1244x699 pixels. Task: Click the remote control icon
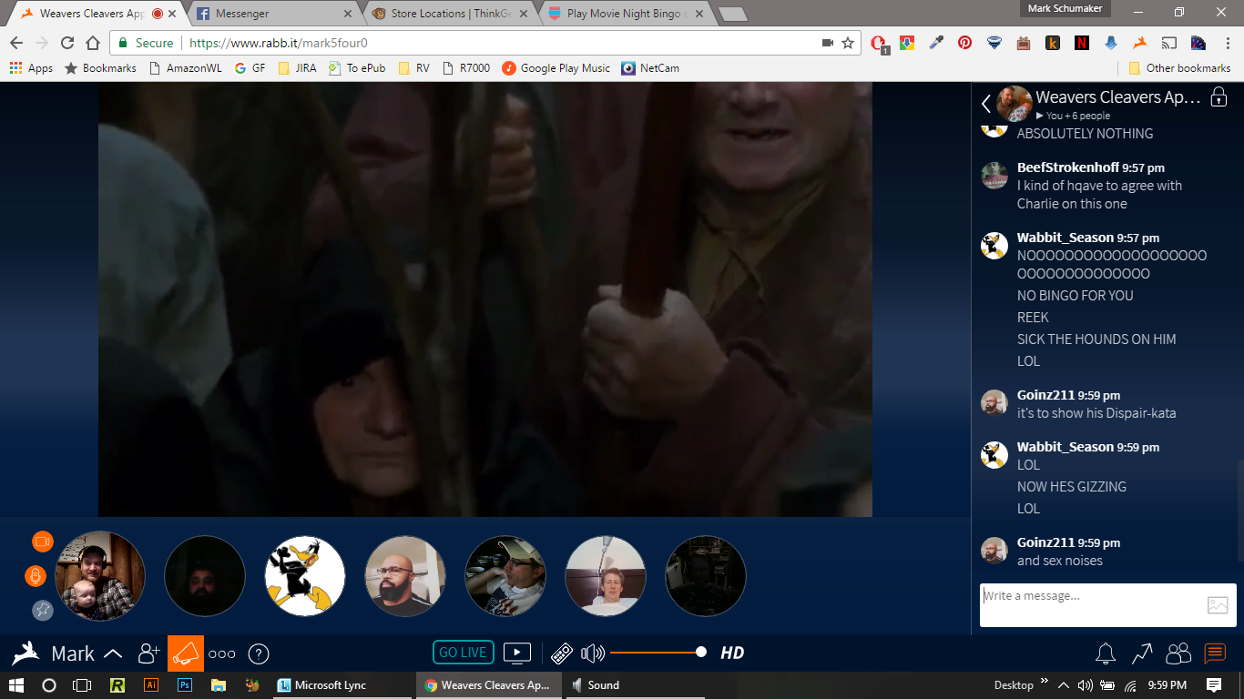click(562, 653)
